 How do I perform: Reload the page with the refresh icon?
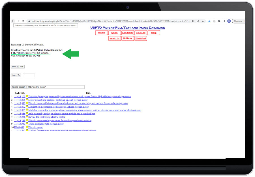(x=23, y=21)
